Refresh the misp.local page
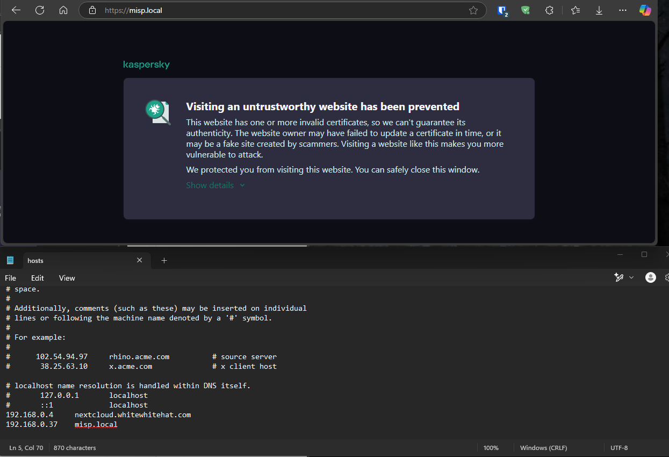 point(39,10)
